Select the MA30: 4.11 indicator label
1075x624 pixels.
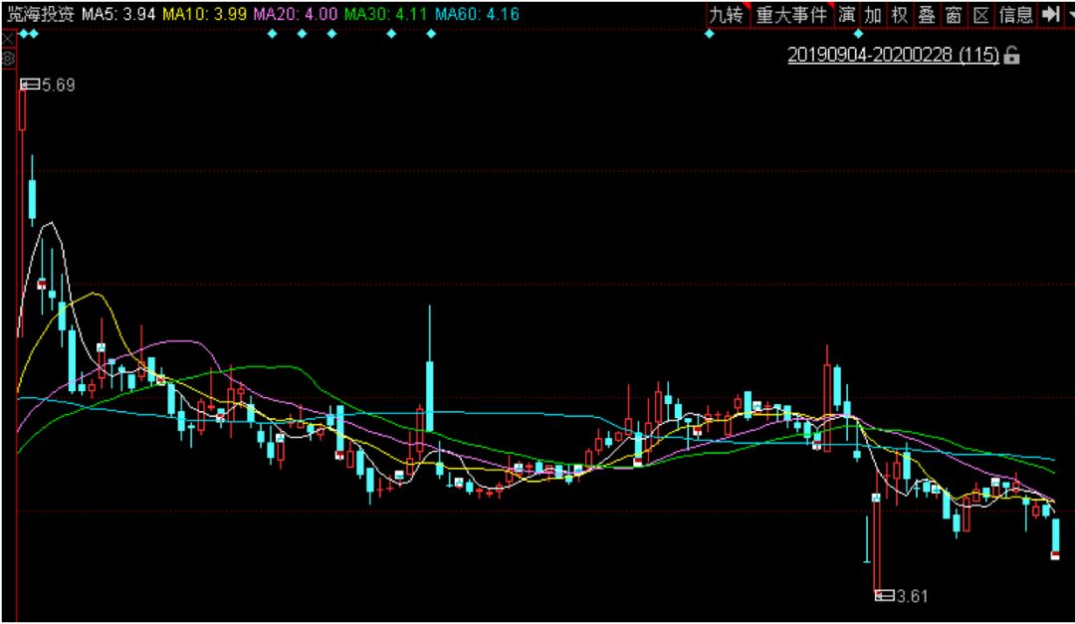point(386,14)
